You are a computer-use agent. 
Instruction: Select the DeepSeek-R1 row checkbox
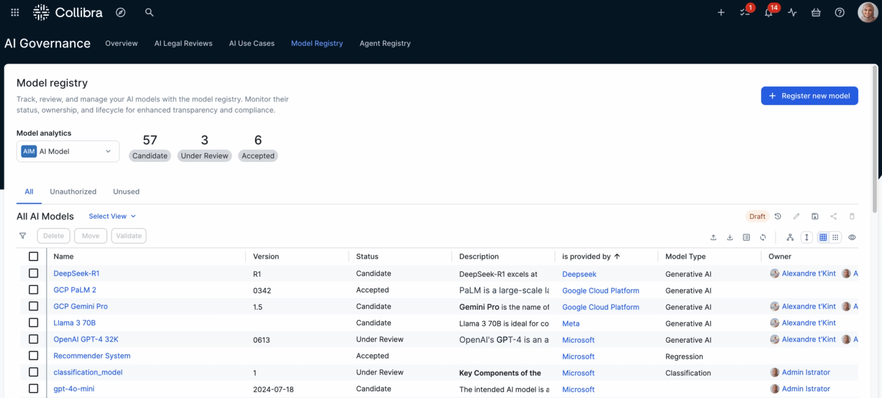pos(34,273)
